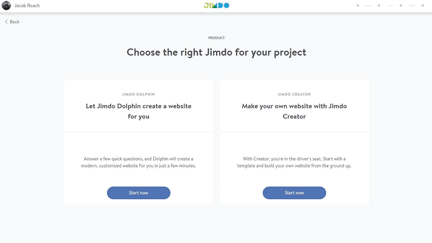Click the Jimdo logo in the header
This screenshot has height=243, width=432.
pos(217,5)
